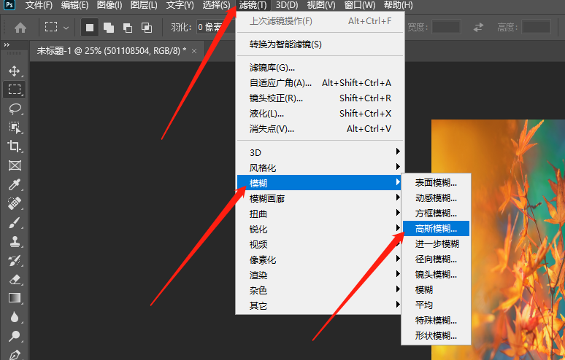565x360 pixels.
Task: Select the History Brush tool
Action: pos(15,260)
